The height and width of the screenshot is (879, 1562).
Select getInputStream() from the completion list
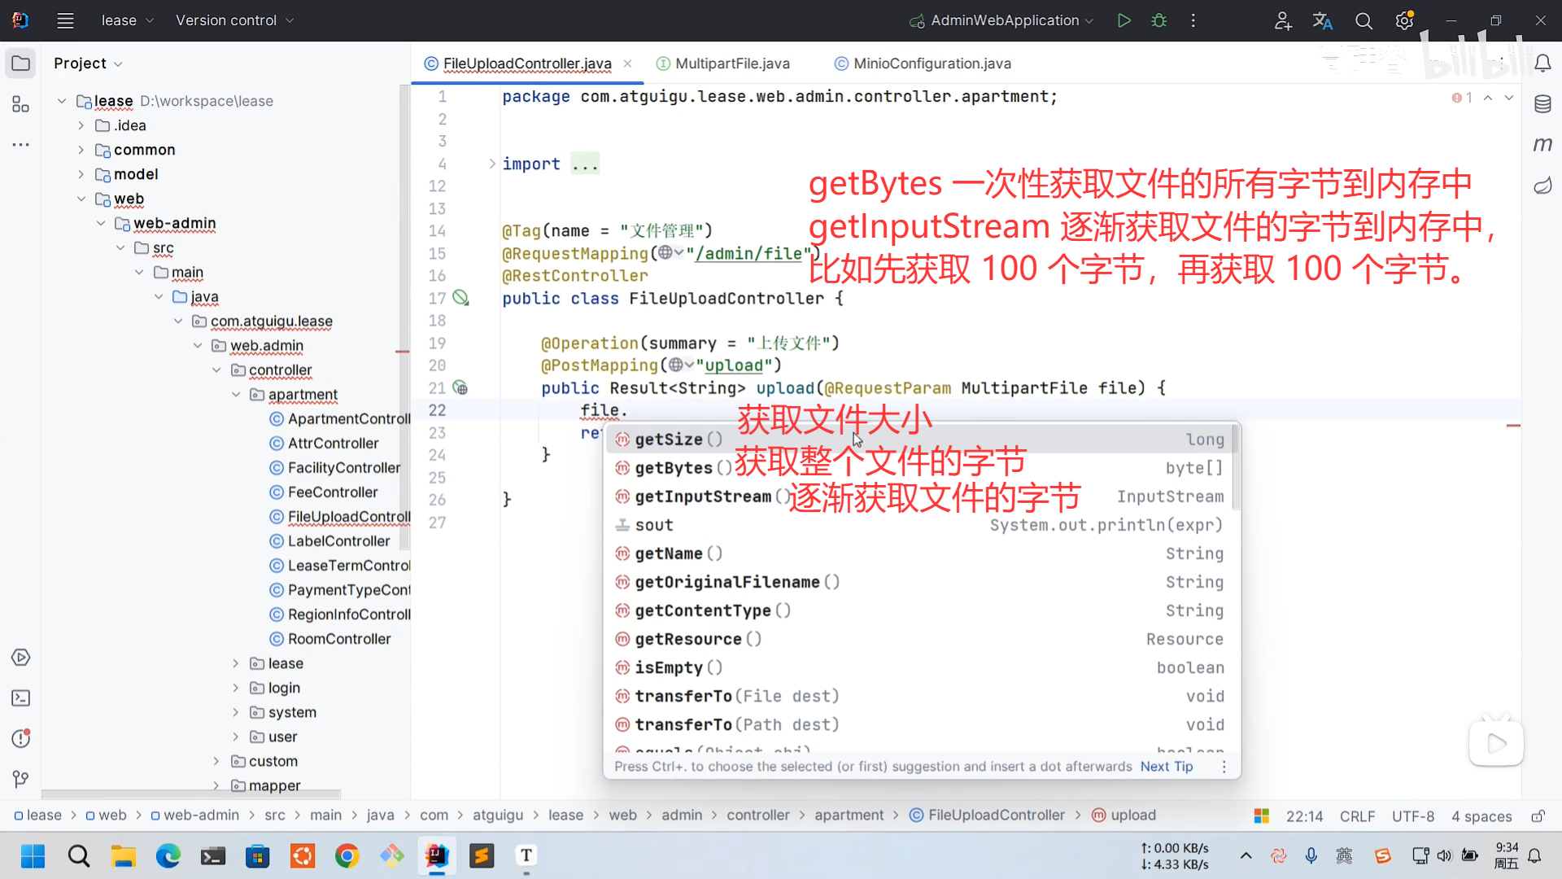pyautogui.click(x=704, y=496)
